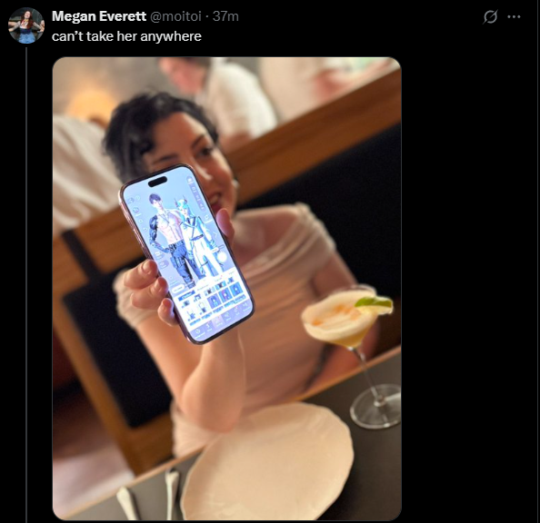The height and width of the screenshot is (523, 540).
Task: Open Megan Everett's profile avatar
Action: tap(26, 25)
